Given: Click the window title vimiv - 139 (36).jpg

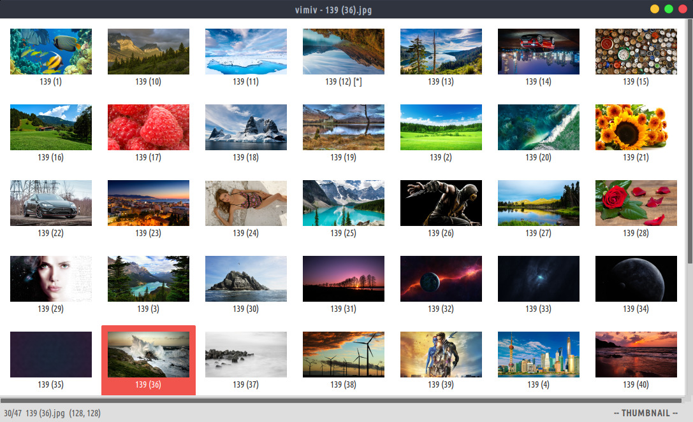Looking at the screenshot, I should point(333,10).
